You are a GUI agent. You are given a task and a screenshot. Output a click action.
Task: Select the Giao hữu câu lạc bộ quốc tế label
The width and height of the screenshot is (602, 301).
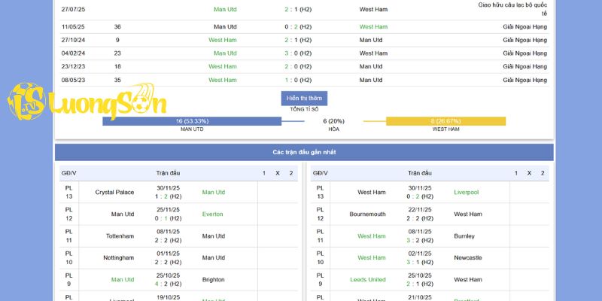click(512, 9)
